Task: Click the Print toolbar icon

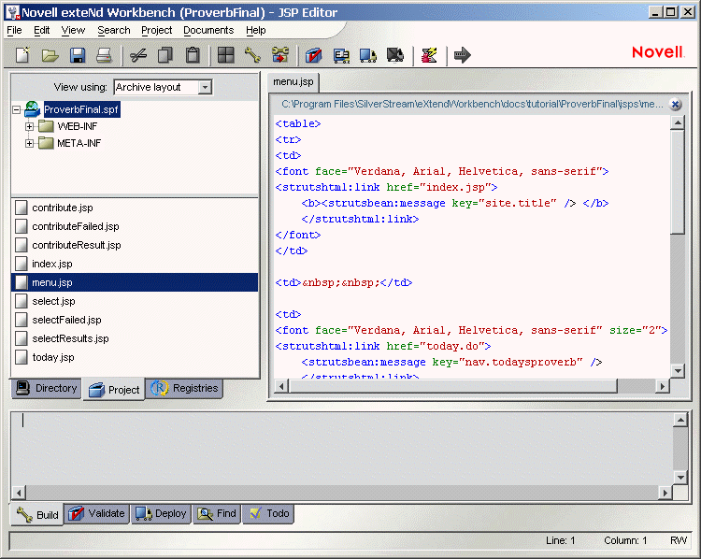Action: pyautogui.click(x=104, y=56)
